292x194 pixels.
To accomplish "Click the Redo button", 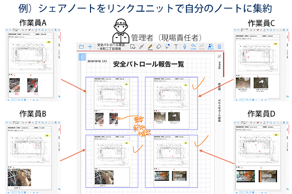I will tap(202, 47).
